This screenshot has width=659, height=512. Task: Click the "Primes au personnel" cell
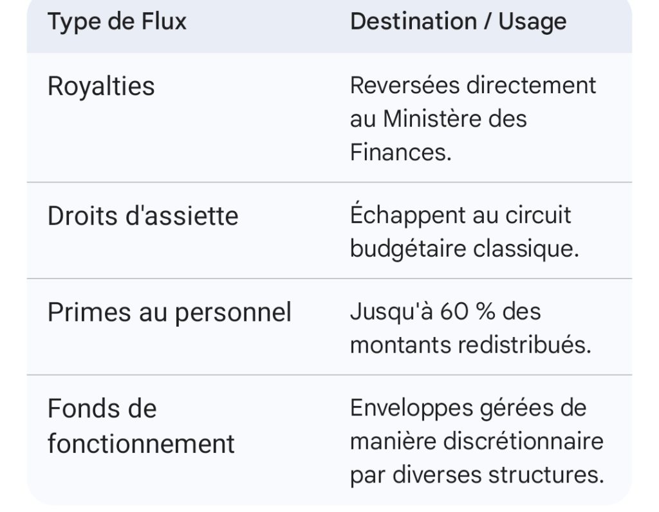coord(169,312)
